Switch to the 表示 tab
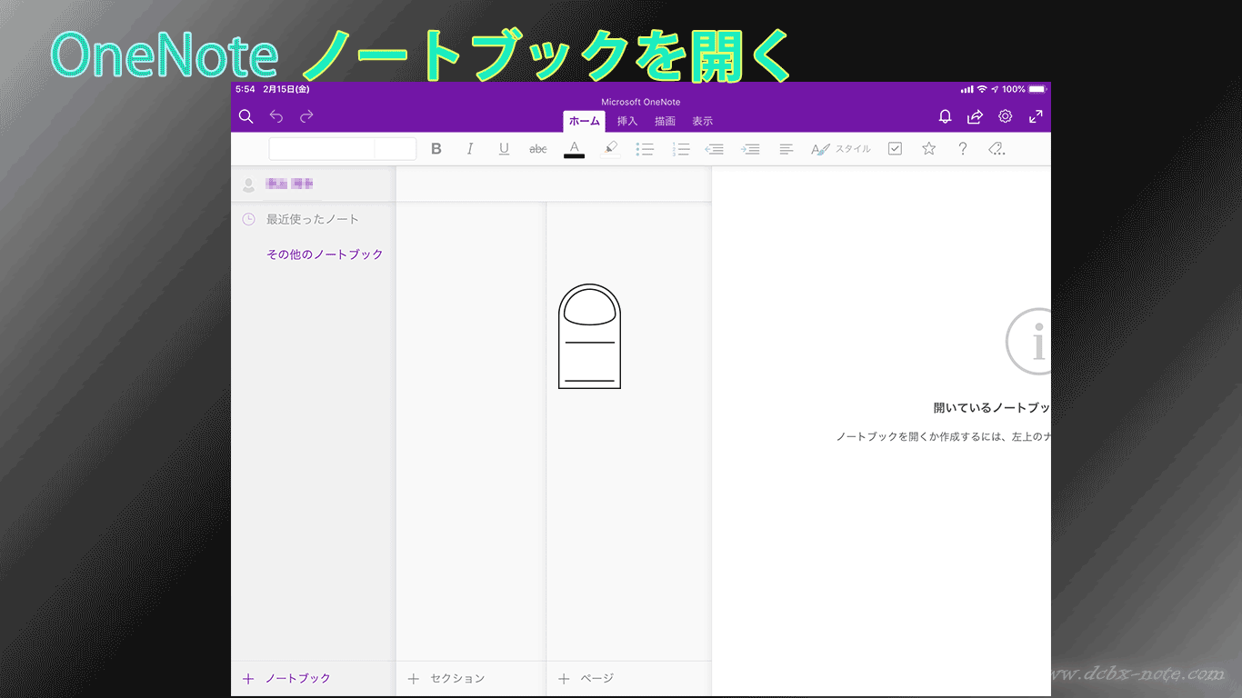The width and height of the screenshot is (1242, 698). pyautogui.click(x=702, y=121)
